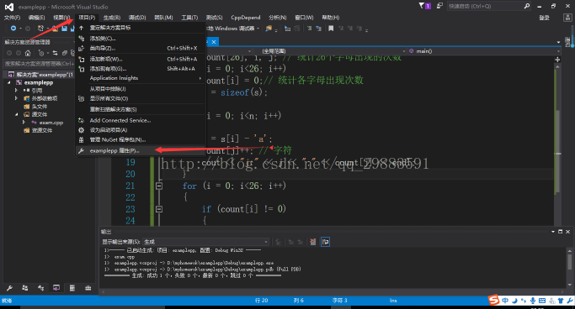Select the exam.cpp file in tree
The width and height of the screenshot is (575, 309).
[x=51, y=123]
